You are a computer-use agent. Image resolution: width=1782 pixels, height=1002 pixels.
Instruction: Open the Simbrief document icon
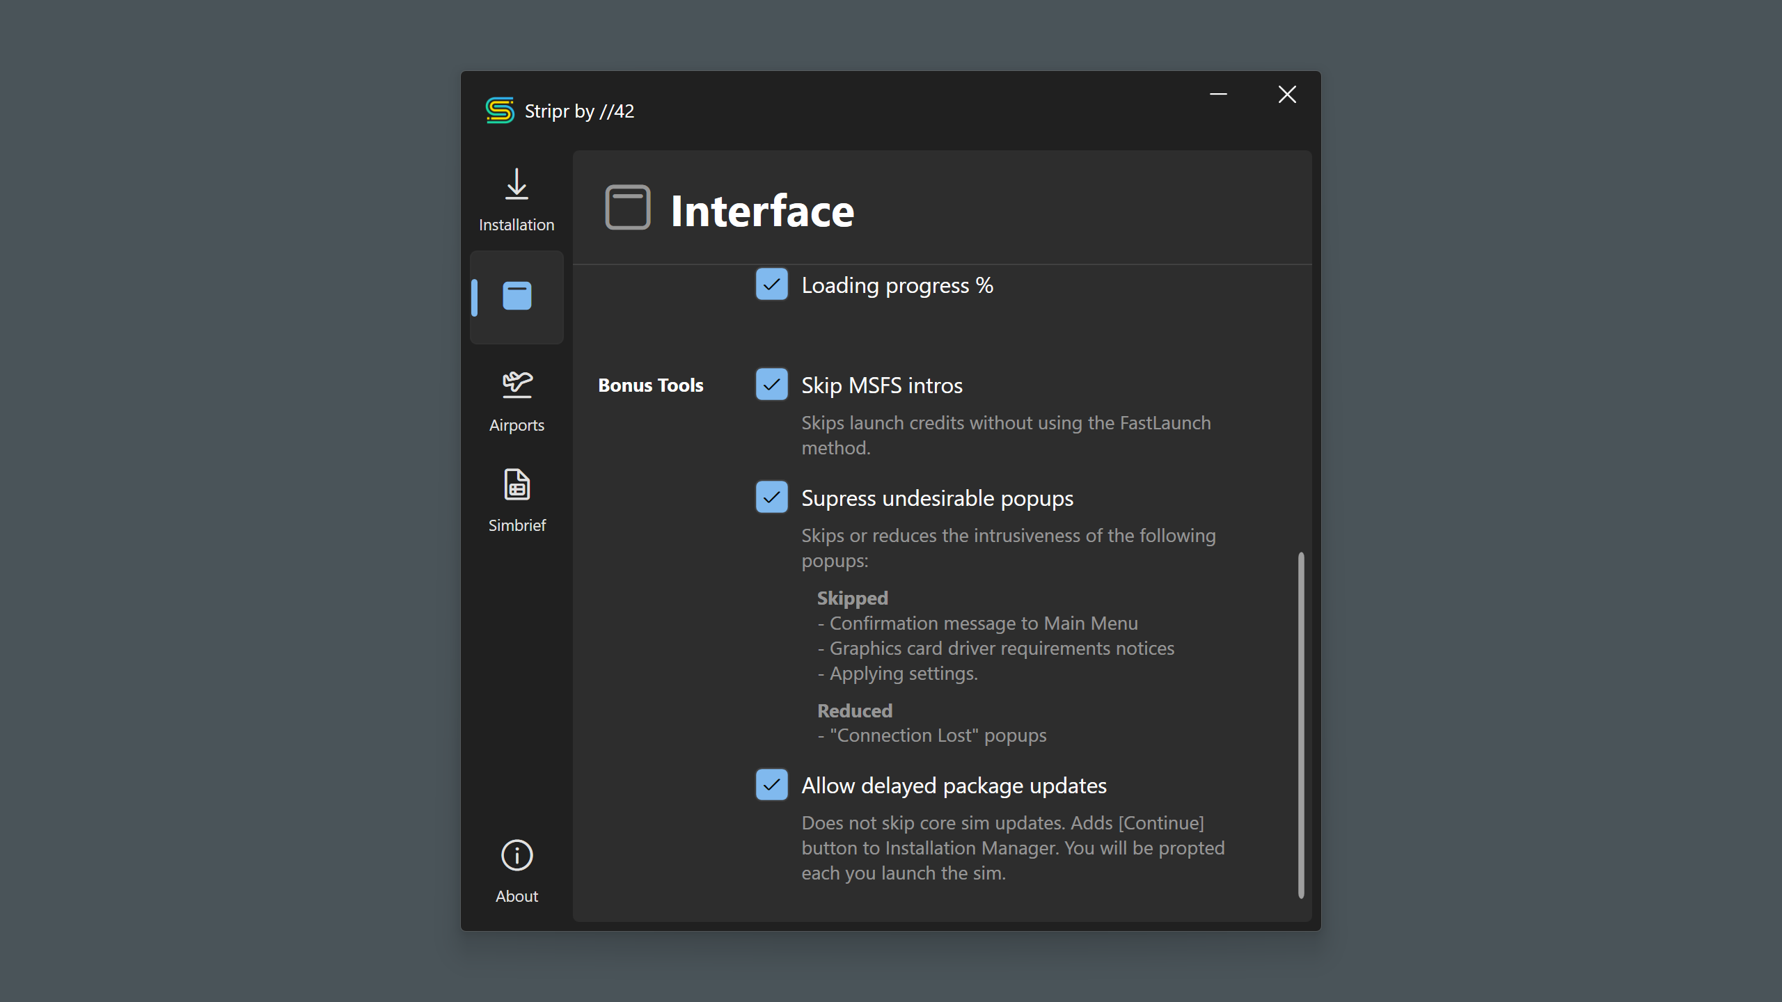pyautogui.click(x=517, y=484)
